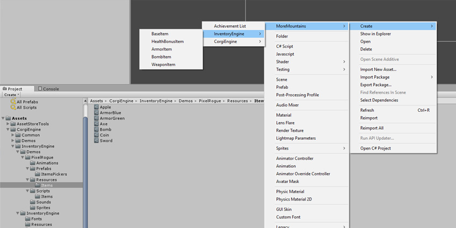Click the Animations folder icon

click(33, 163)
